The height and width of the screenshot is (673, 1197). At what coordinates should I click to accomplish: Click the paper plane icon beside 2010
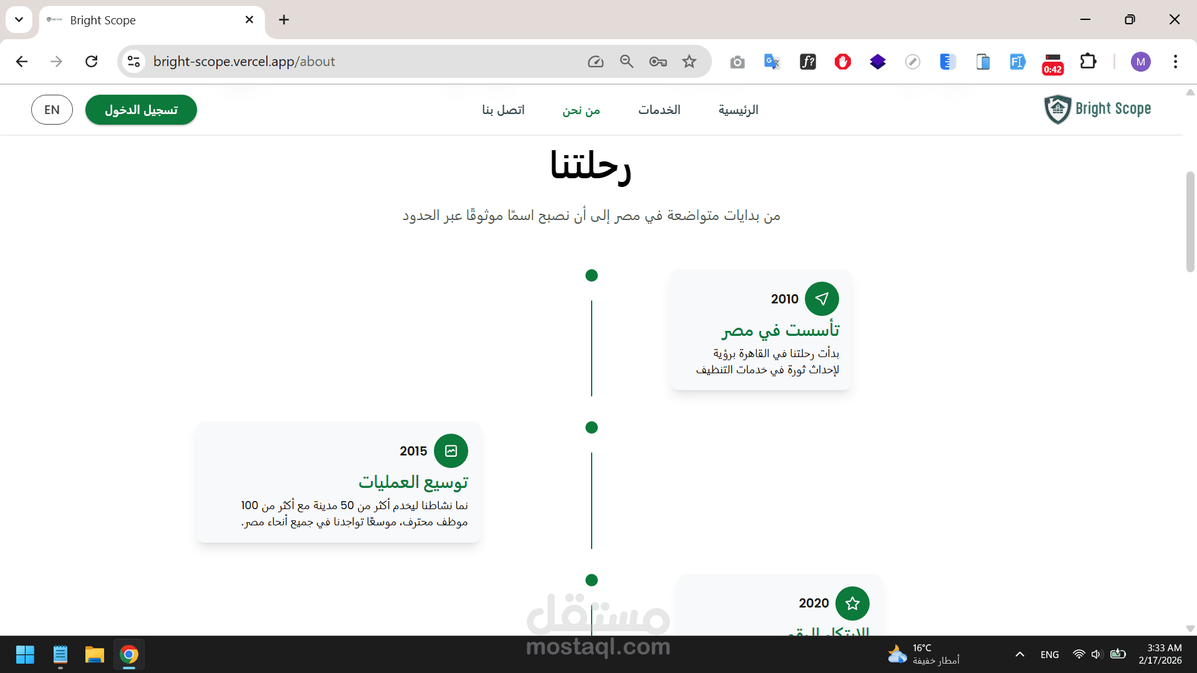click(x=822, y=299)
